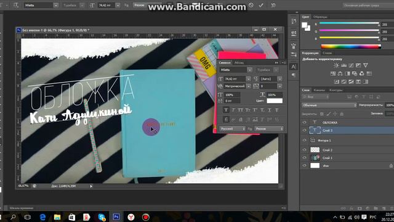Viewport: 394px width, 222px height.
Task: Select the Коррекция tab
Action: pos(310,53)
